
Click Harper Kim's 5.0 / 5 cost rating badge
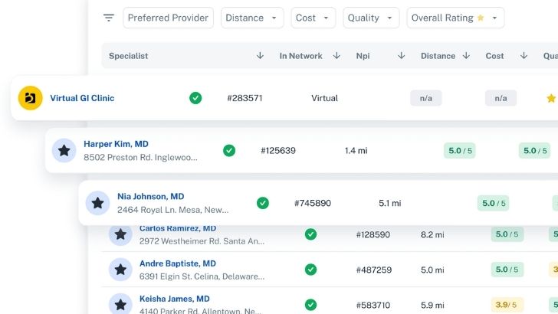459,151
